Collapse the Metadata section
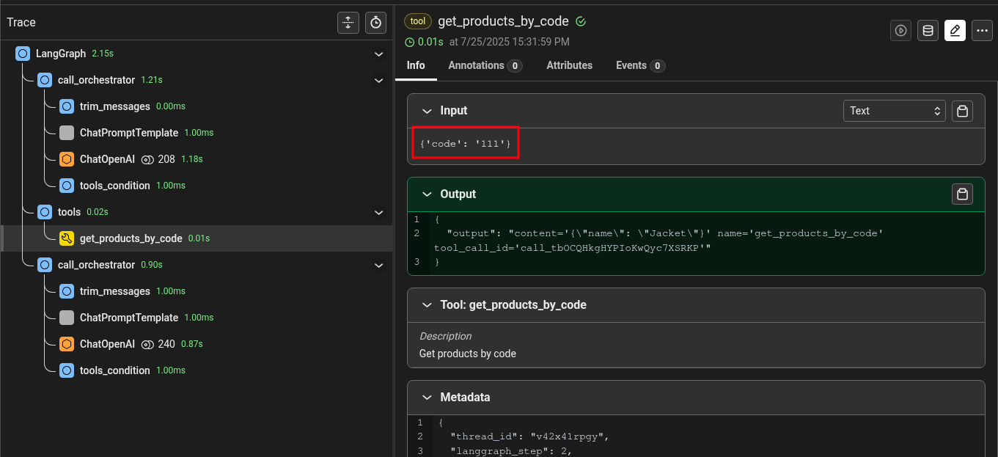This screenshot has height=457, width=998. [x=427, y=398]
